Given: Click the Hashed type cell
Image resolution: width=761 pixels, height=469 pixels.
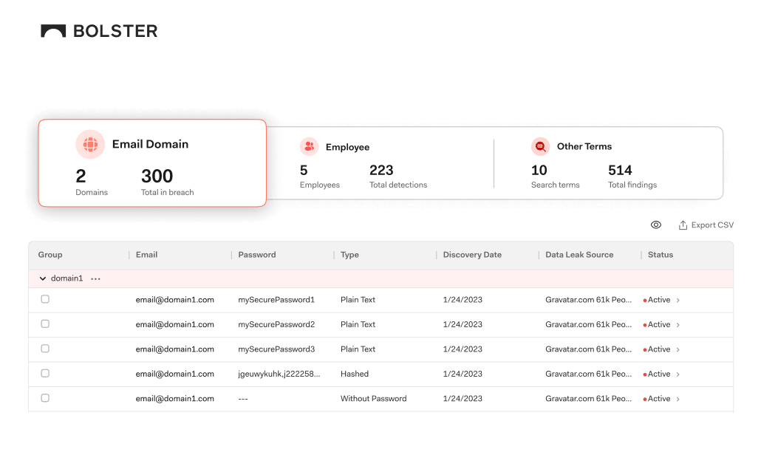Looking at the screenshot, I should 355,374.
